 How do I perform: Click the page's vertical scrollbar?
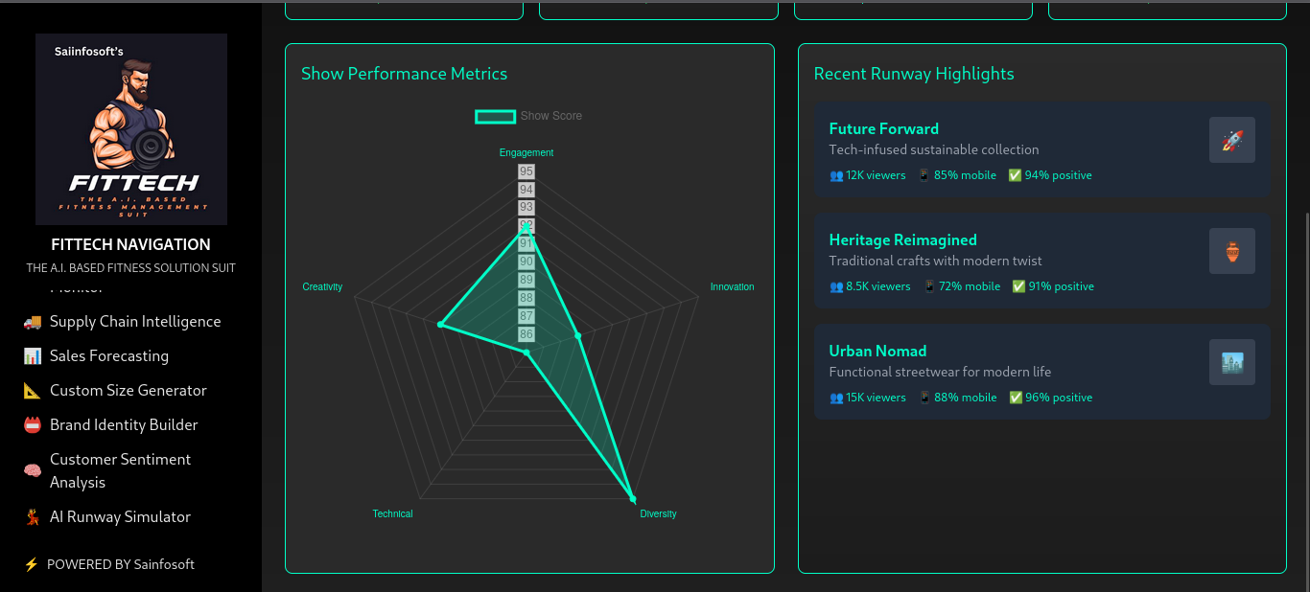pos(1305,383)
